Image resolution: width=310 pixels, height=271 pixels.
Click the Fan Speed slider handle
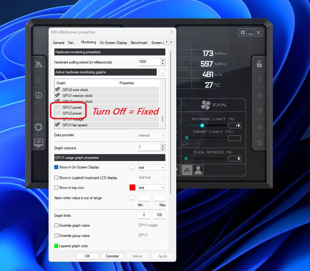click(x=186, y=159)
